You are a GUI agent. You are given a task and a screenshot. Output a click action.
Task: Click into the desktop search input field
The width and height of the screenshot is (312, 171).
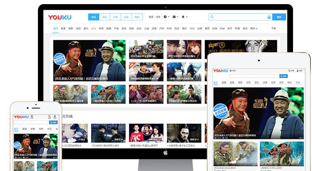pyautogui.click(x=240, y=17)
